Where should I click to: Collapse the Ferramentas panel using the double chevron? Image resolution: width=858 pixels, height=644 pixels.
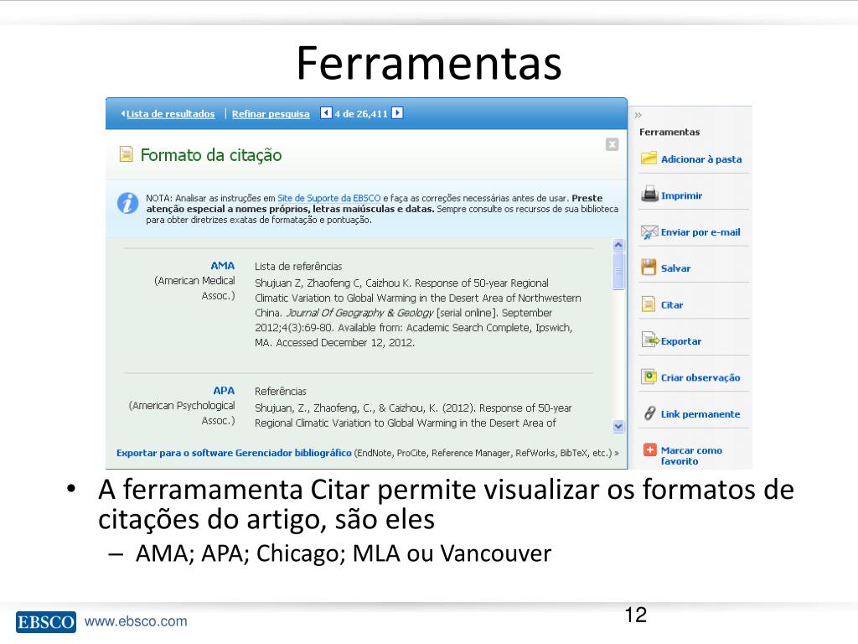click(x=638, y=115)
